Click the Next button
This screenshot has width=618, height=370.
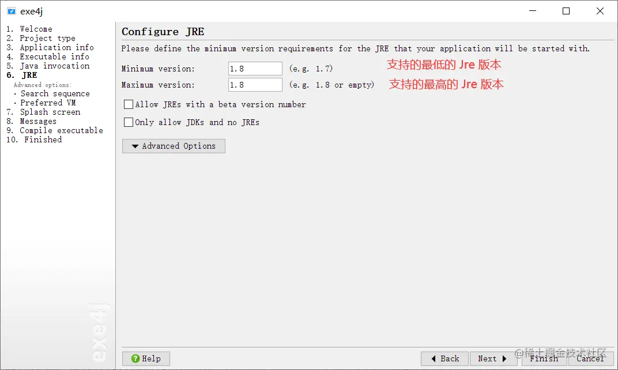click(x=493, y=358)
